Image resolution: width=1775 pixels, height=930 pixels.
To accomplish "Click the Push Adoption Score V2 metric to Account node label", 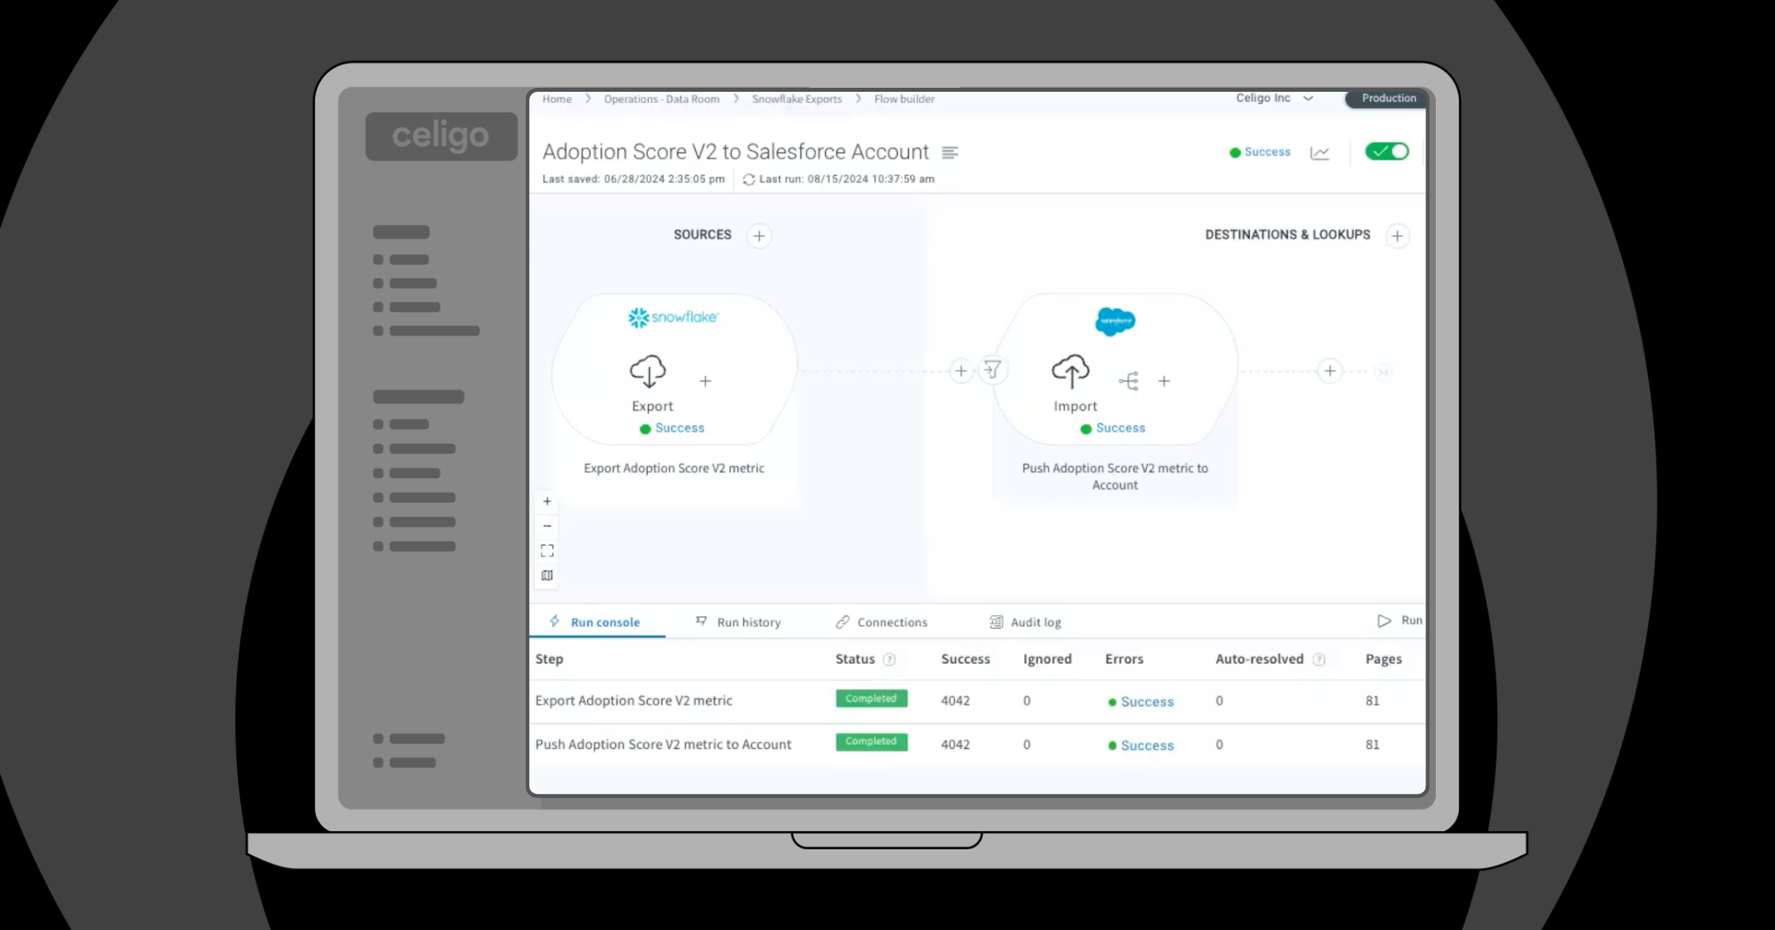I will pos(1115,477).
